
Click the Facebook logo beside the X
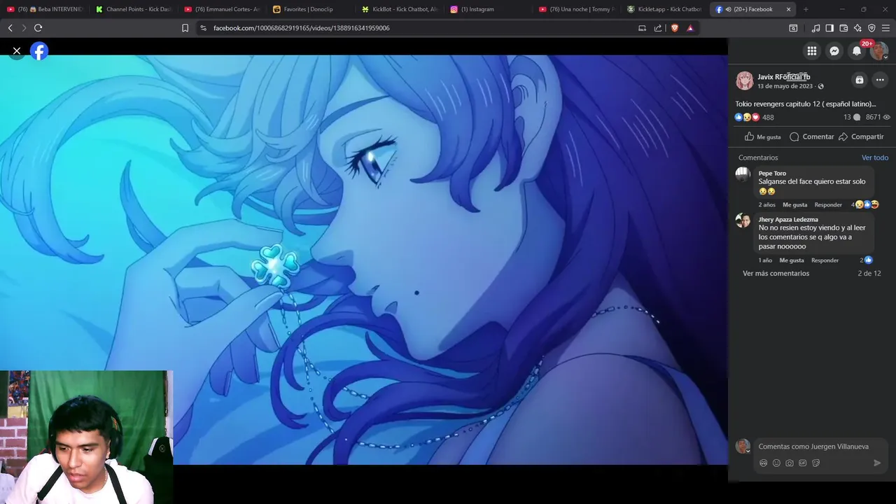(x=39, y=51)
